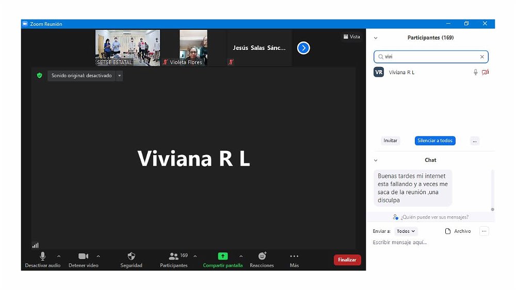Open the chat options three-dots menu

click(x=484, y=231)
